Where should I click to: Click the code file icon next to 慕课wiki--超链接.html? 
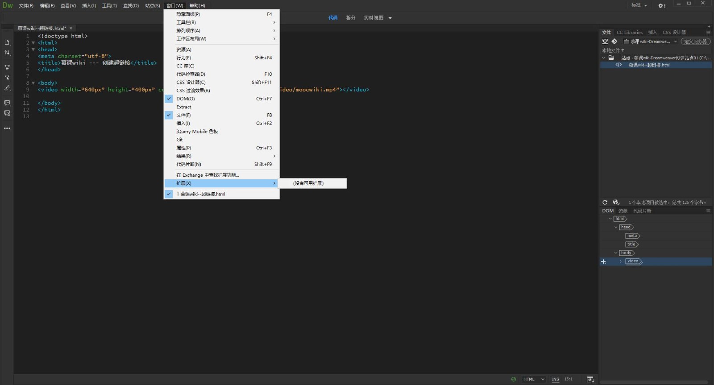click(x=619, y=65)
